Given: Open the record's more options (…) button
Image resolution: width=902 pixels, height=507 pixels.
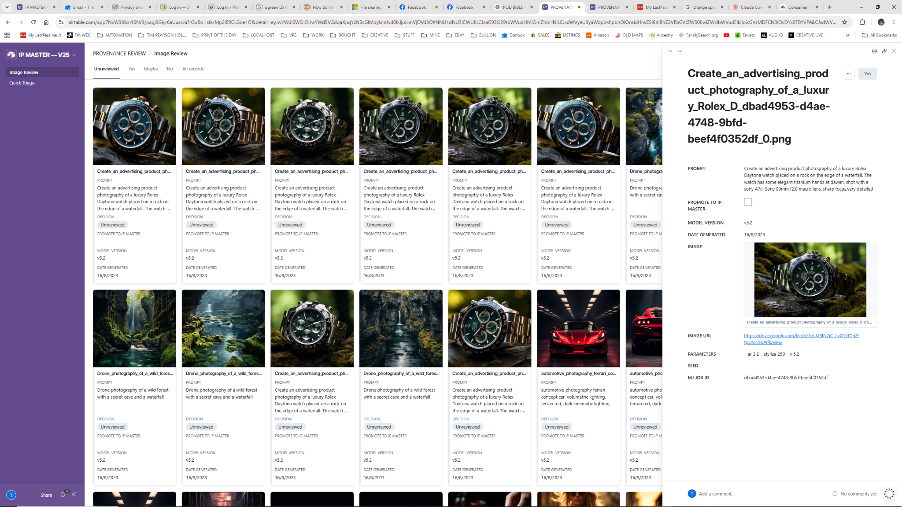Looking at the screenshot, I should tap(848, 73).
